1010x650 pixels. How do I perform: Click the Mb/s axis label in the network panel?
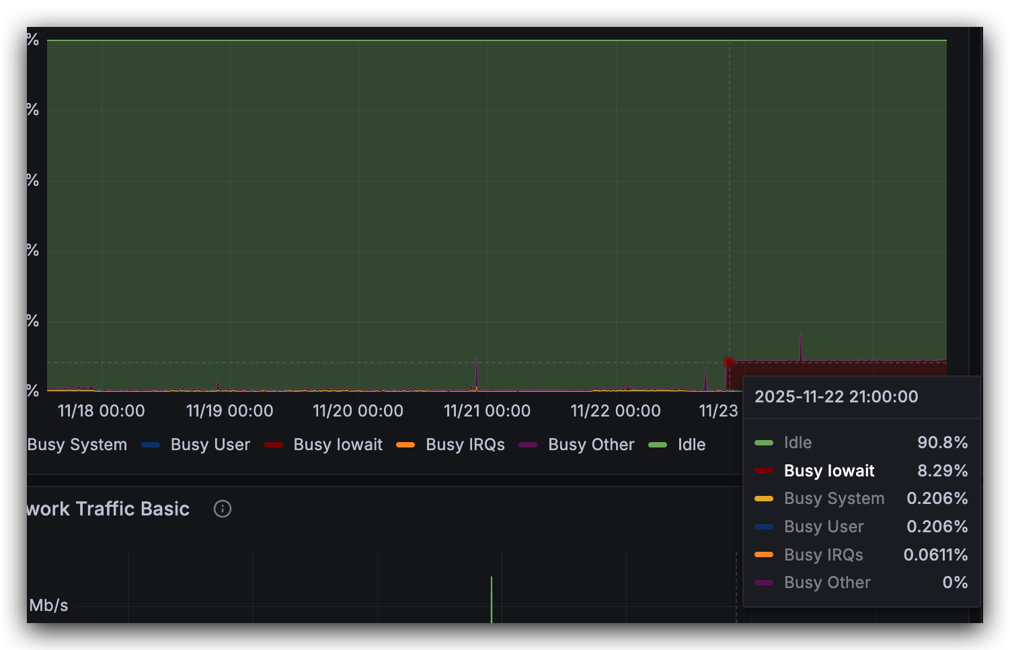click(x=48, y=606)
